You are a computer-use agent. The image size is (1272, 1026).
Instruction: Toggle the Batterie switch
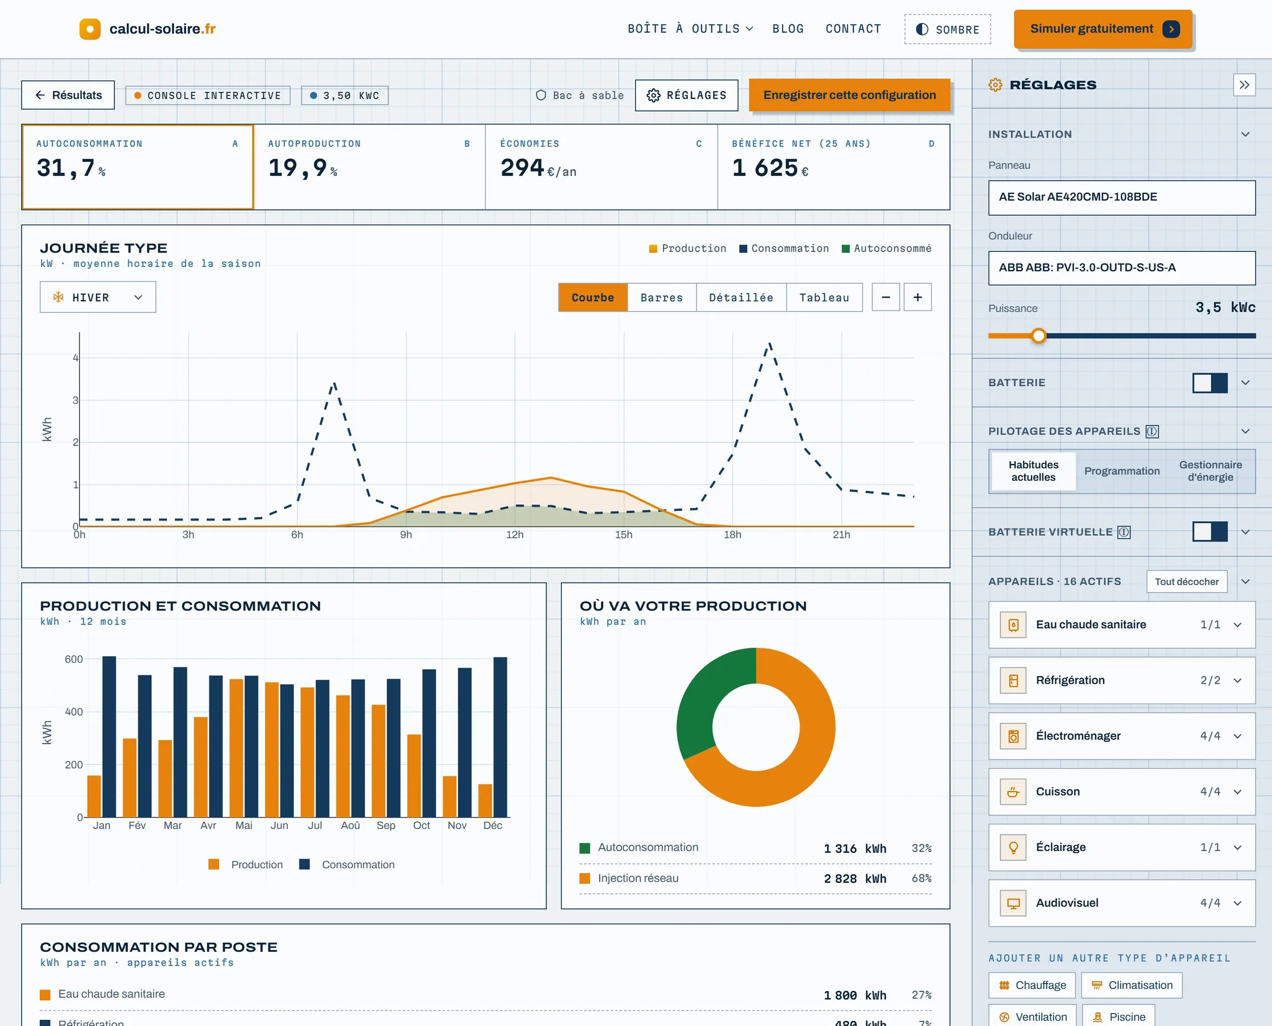(x=1209, y=383)
